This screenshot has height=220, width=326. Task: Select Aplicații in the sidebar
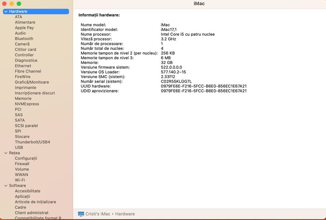point(22,197)
